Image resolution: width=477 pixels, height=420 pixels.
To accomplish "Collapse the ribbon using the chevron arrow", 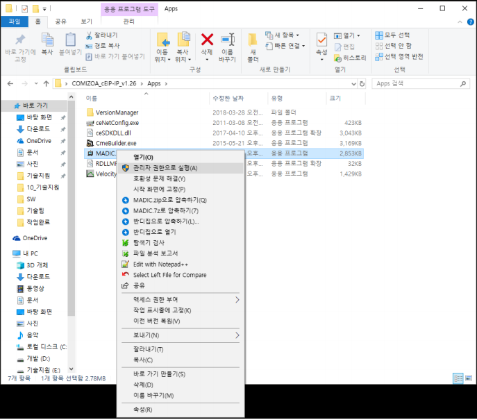I will (x=458, y=22).
